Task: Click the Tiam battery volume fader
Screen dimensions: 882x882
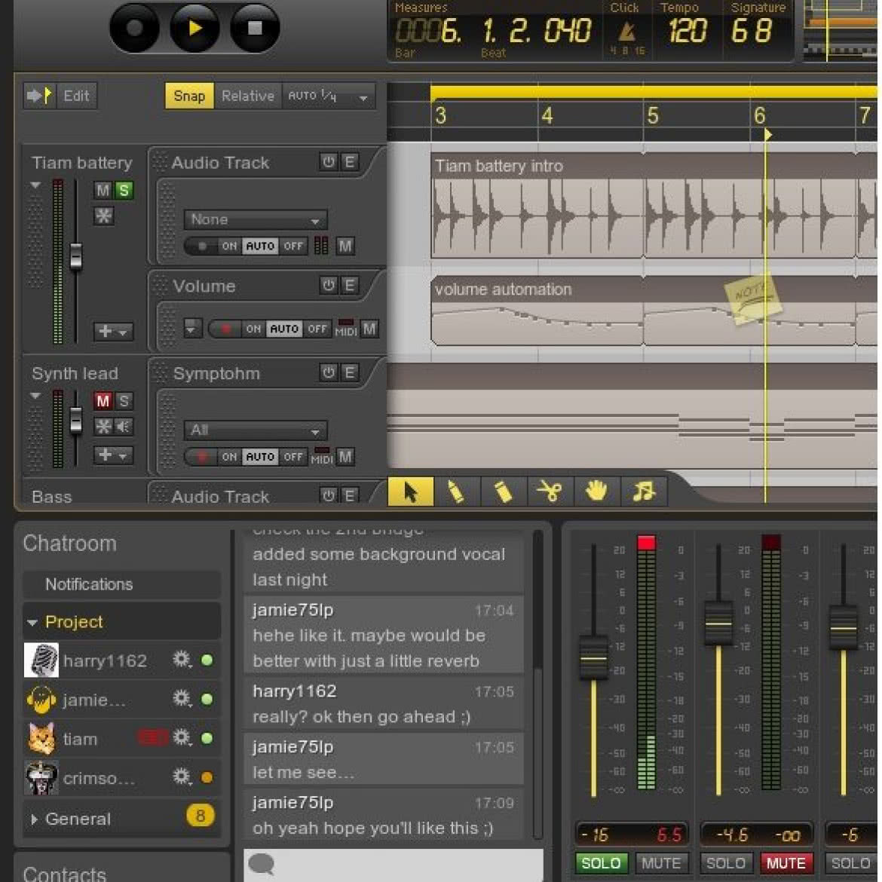Action: click(76, 257)
